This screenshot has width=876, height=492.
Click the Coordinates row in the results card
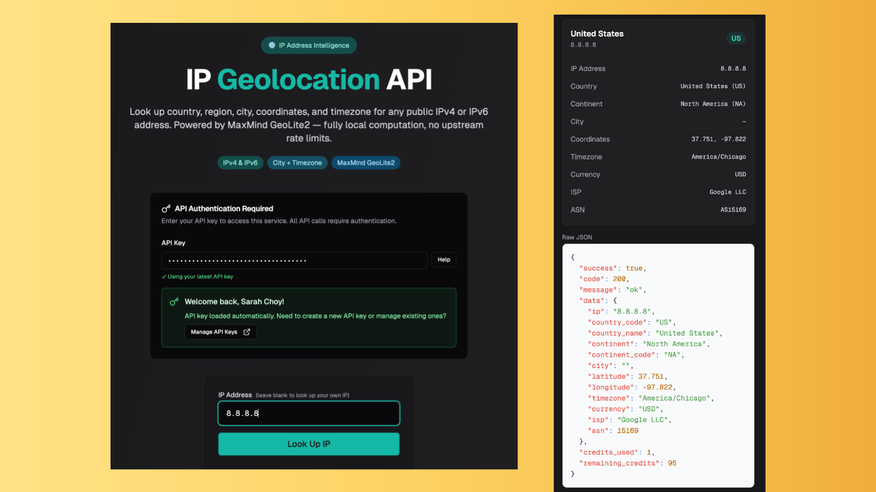coord(657,139)
